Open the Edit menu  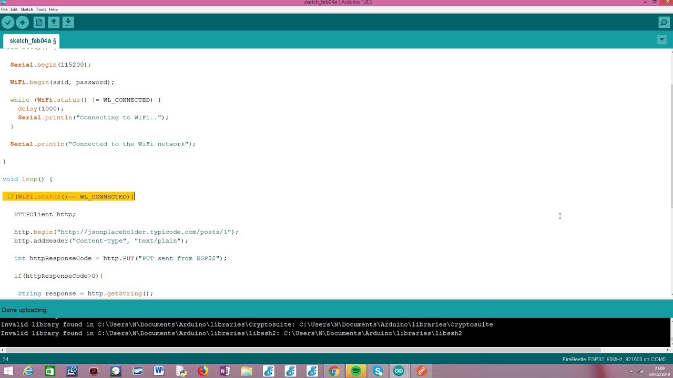[x=14, y=9]
